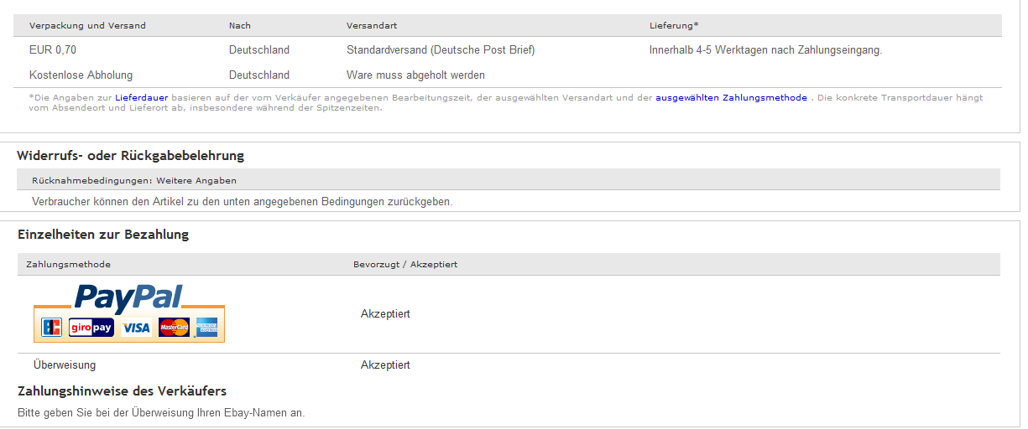Click 'Deutschland' in the Kostenlose Abholung row
1028x429 pixels.
coord(259,75)
